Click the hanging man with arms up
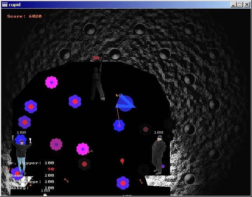The width and height of the screenshot is (252, 197). 97,83
